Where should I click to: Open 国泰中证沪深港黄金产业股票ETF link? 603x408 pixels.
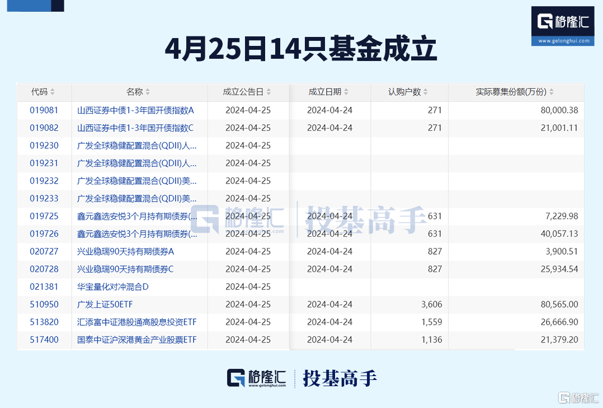point(137,340)
